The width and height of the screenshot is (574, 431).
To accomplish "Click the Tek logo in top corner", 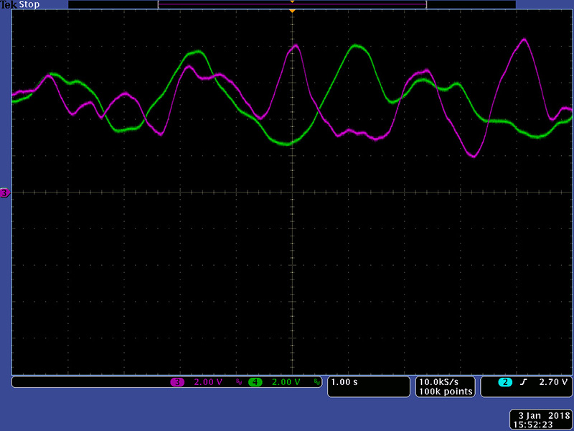I will [9, 4].
